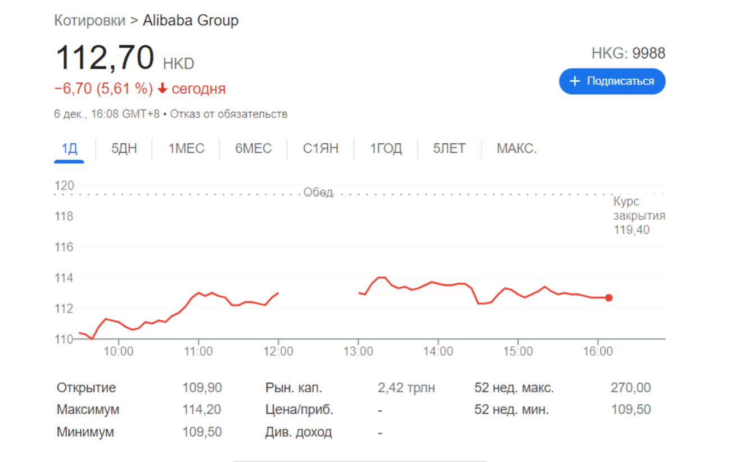This screenshot has height=462, width=731.
Task: Click the red endpoint dot on the price chart
Action: [x=608, y=297]
